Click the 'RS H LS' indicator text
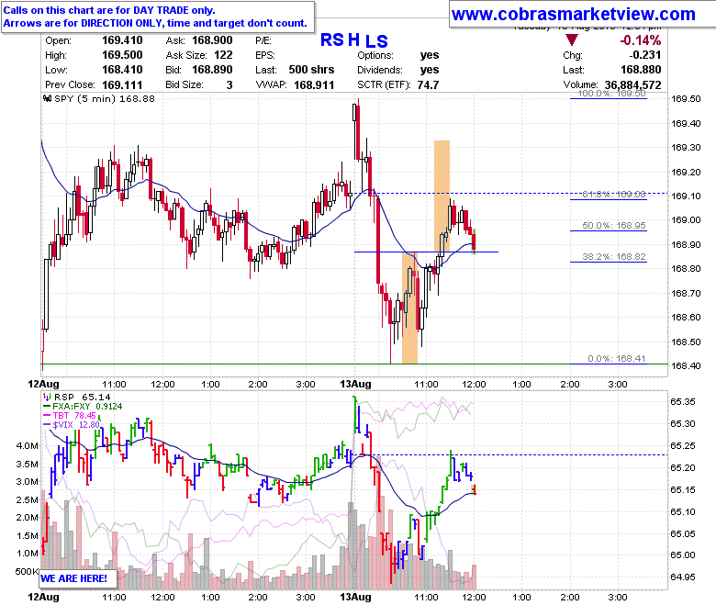The image size is (716, 605). [x=354, y=40]
